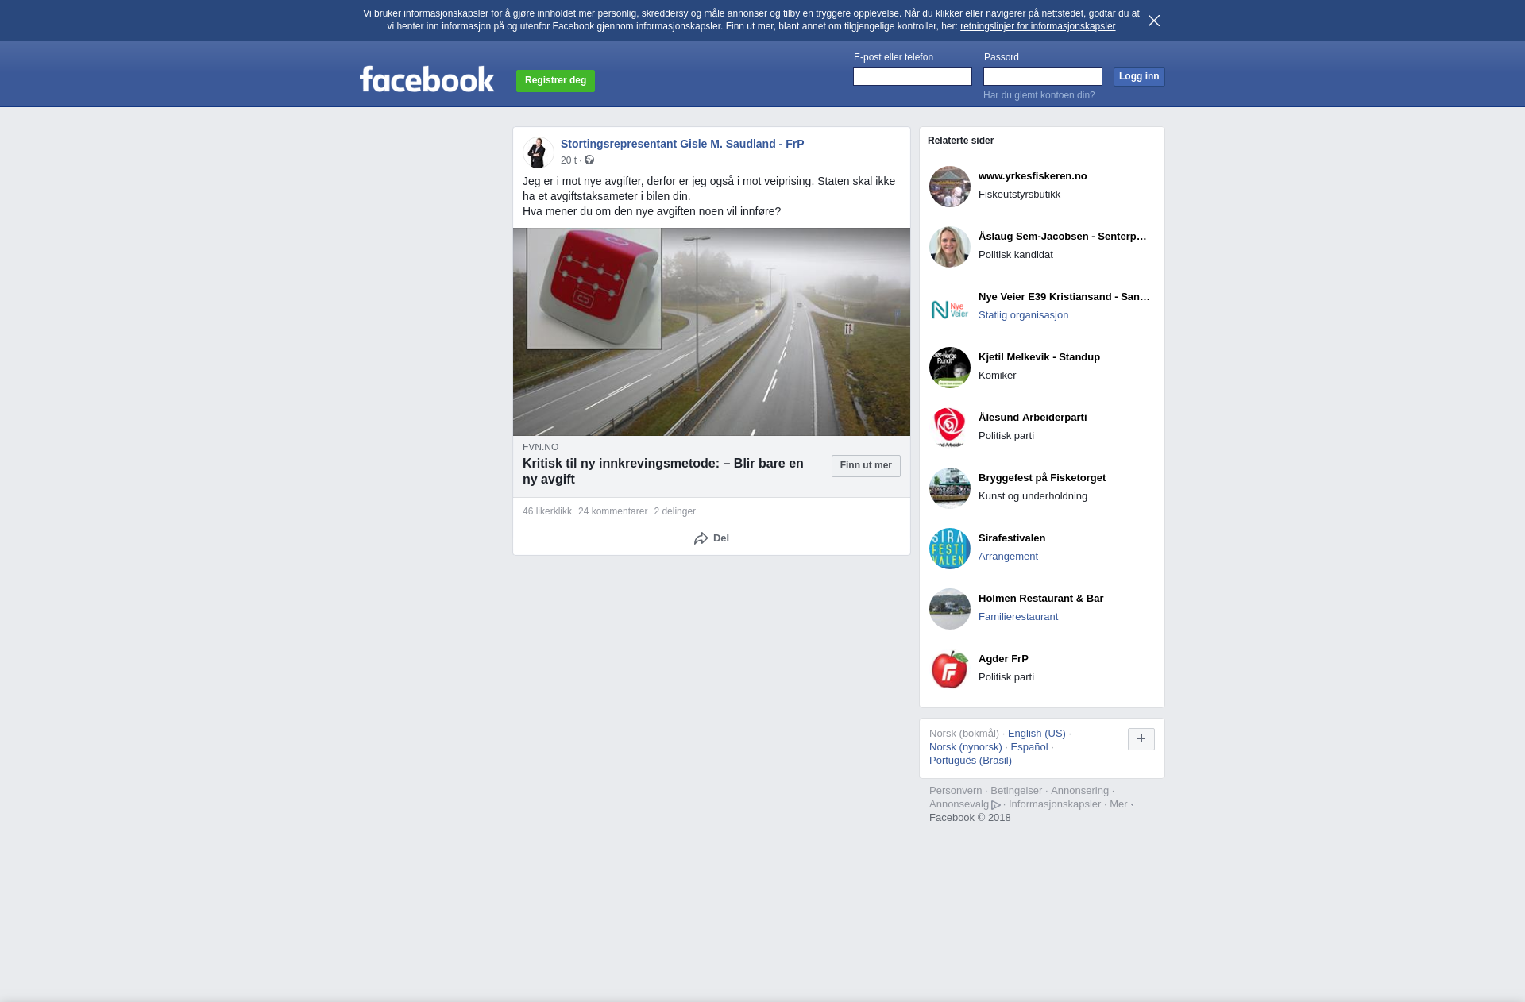
Task: Expand the Mer footer dropdown
Action: (1122, 804)
